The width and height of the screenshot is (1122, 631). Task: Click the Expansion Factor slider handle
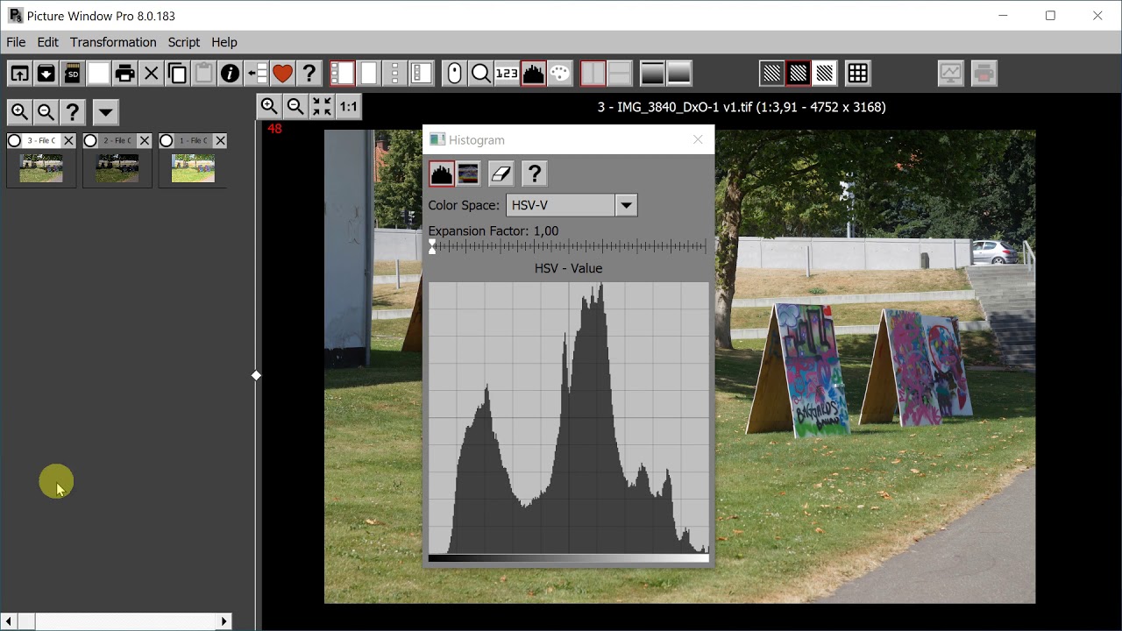pos(432,247)
